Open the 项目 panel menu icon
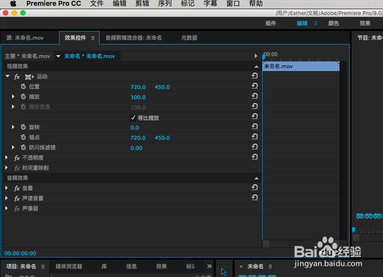The image size is (383, 277). (43, 266)
